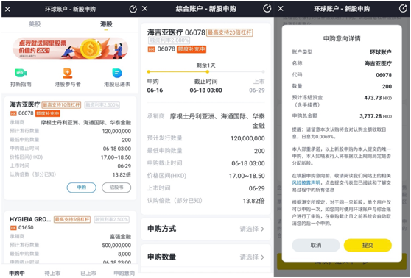Tap the refresh icon in 综合账户 header

click(x=267, y=8)
